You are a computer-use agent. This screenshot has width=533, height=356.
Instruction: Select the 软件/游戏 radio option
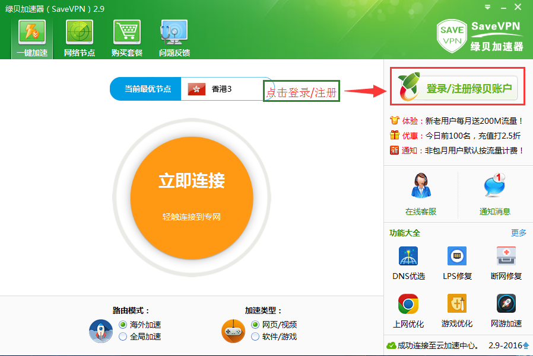[255, 336]
